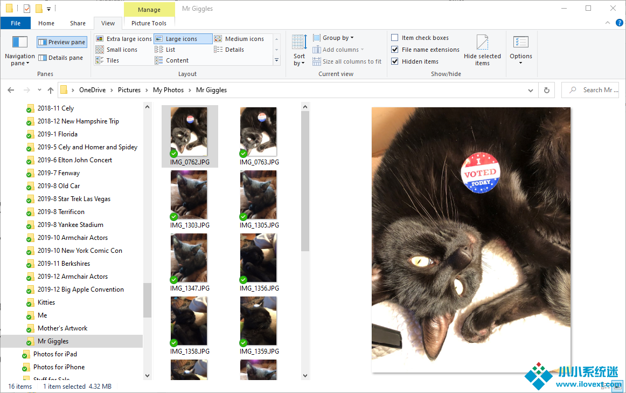Go forward with the Forward arrow
The width and height of the screenshot is (626, 393).
click(27, 90)
